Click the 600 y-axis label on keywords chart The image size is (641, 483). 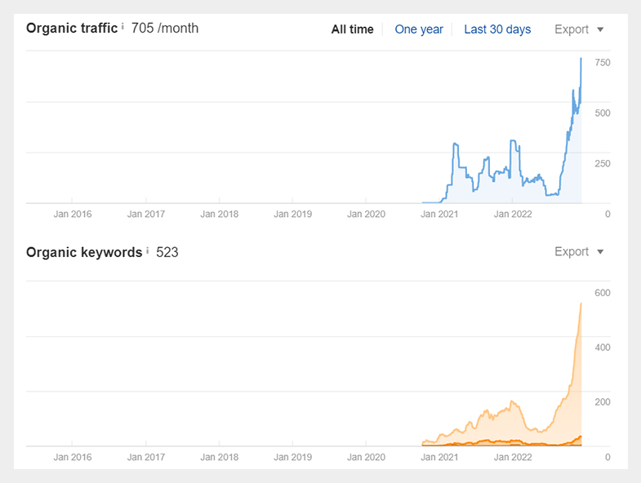pyautogui.click(x=603, y=293)
